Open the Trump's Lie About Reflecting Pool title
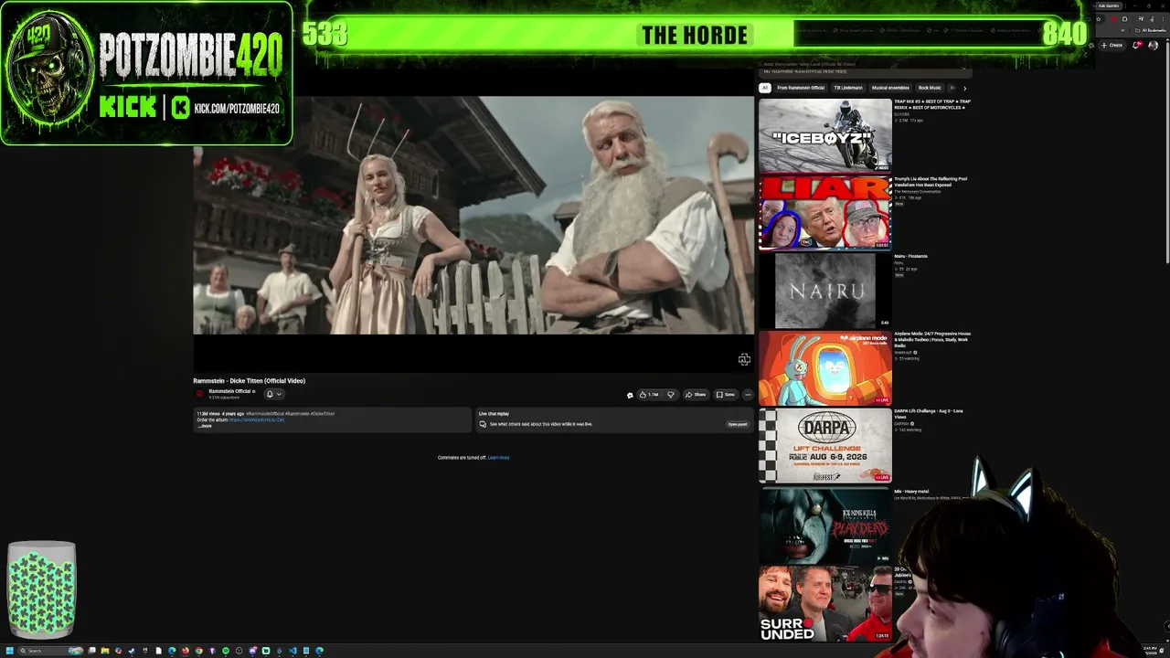The image size is (1170, 658). [931, 182]
